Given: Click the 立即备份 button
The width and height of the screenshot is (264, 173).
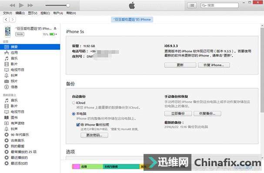Looking at the screenshot, I should (x=178, y=113).
